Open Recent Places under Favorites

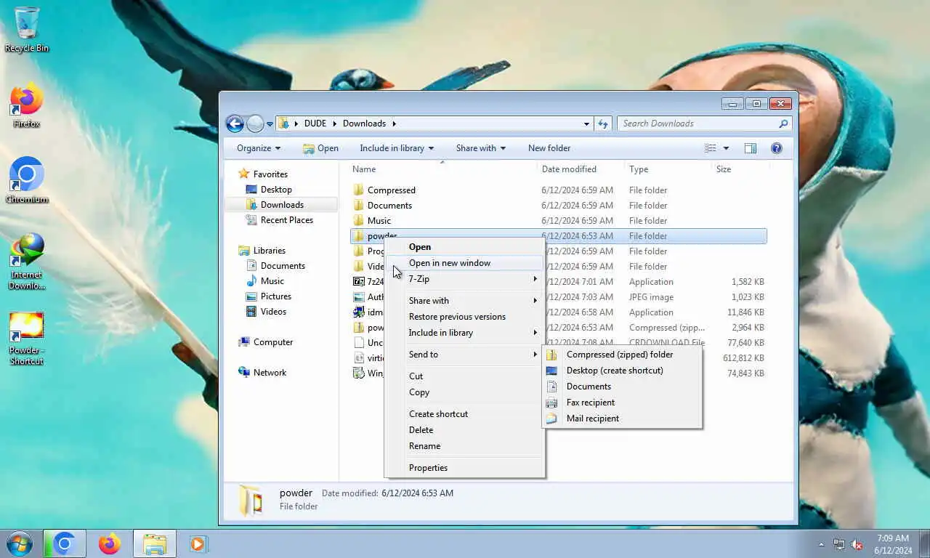tap(280, 220)
